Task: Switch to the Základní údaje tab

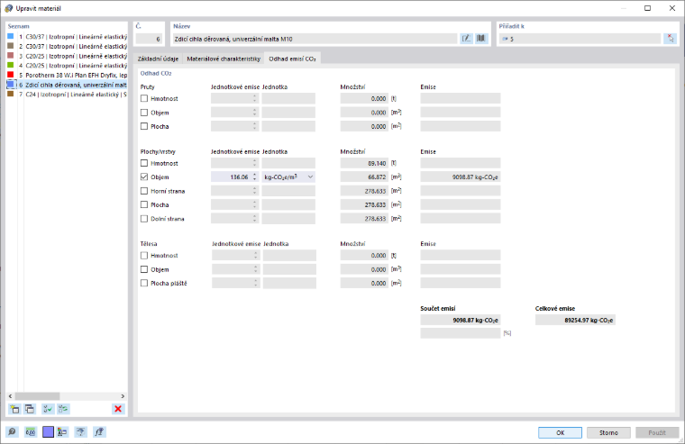Action: (x=158, y=59)
